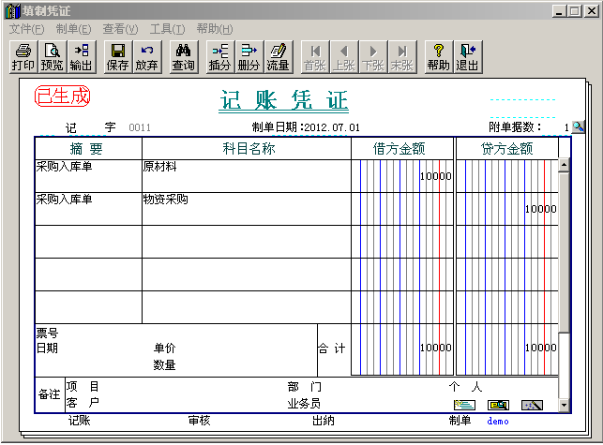Click the voucher number field 0011
Viewport: 603px width, 445px height.
coord(140,127)
